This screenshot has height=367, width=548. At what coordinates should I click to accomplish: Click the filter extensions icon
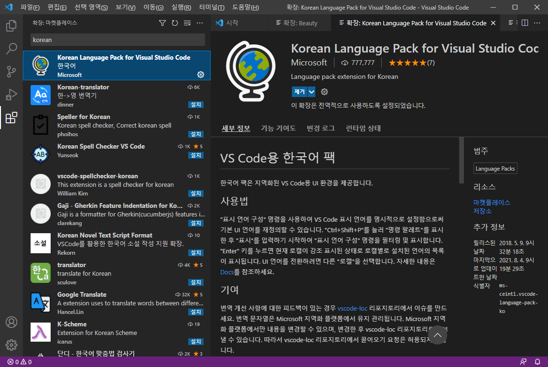tap(162, 23)
